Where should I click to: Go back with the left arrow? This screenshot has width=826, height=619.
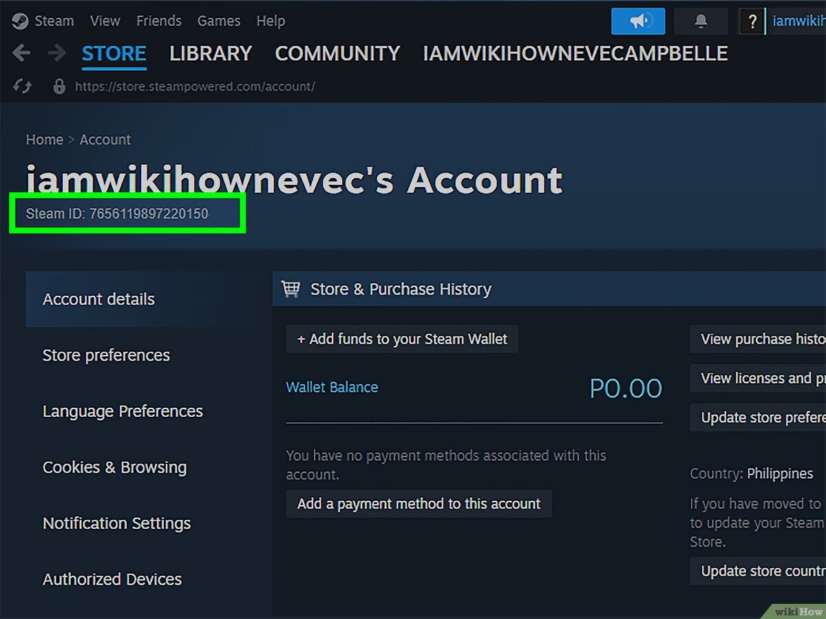[x=21, y=53]
